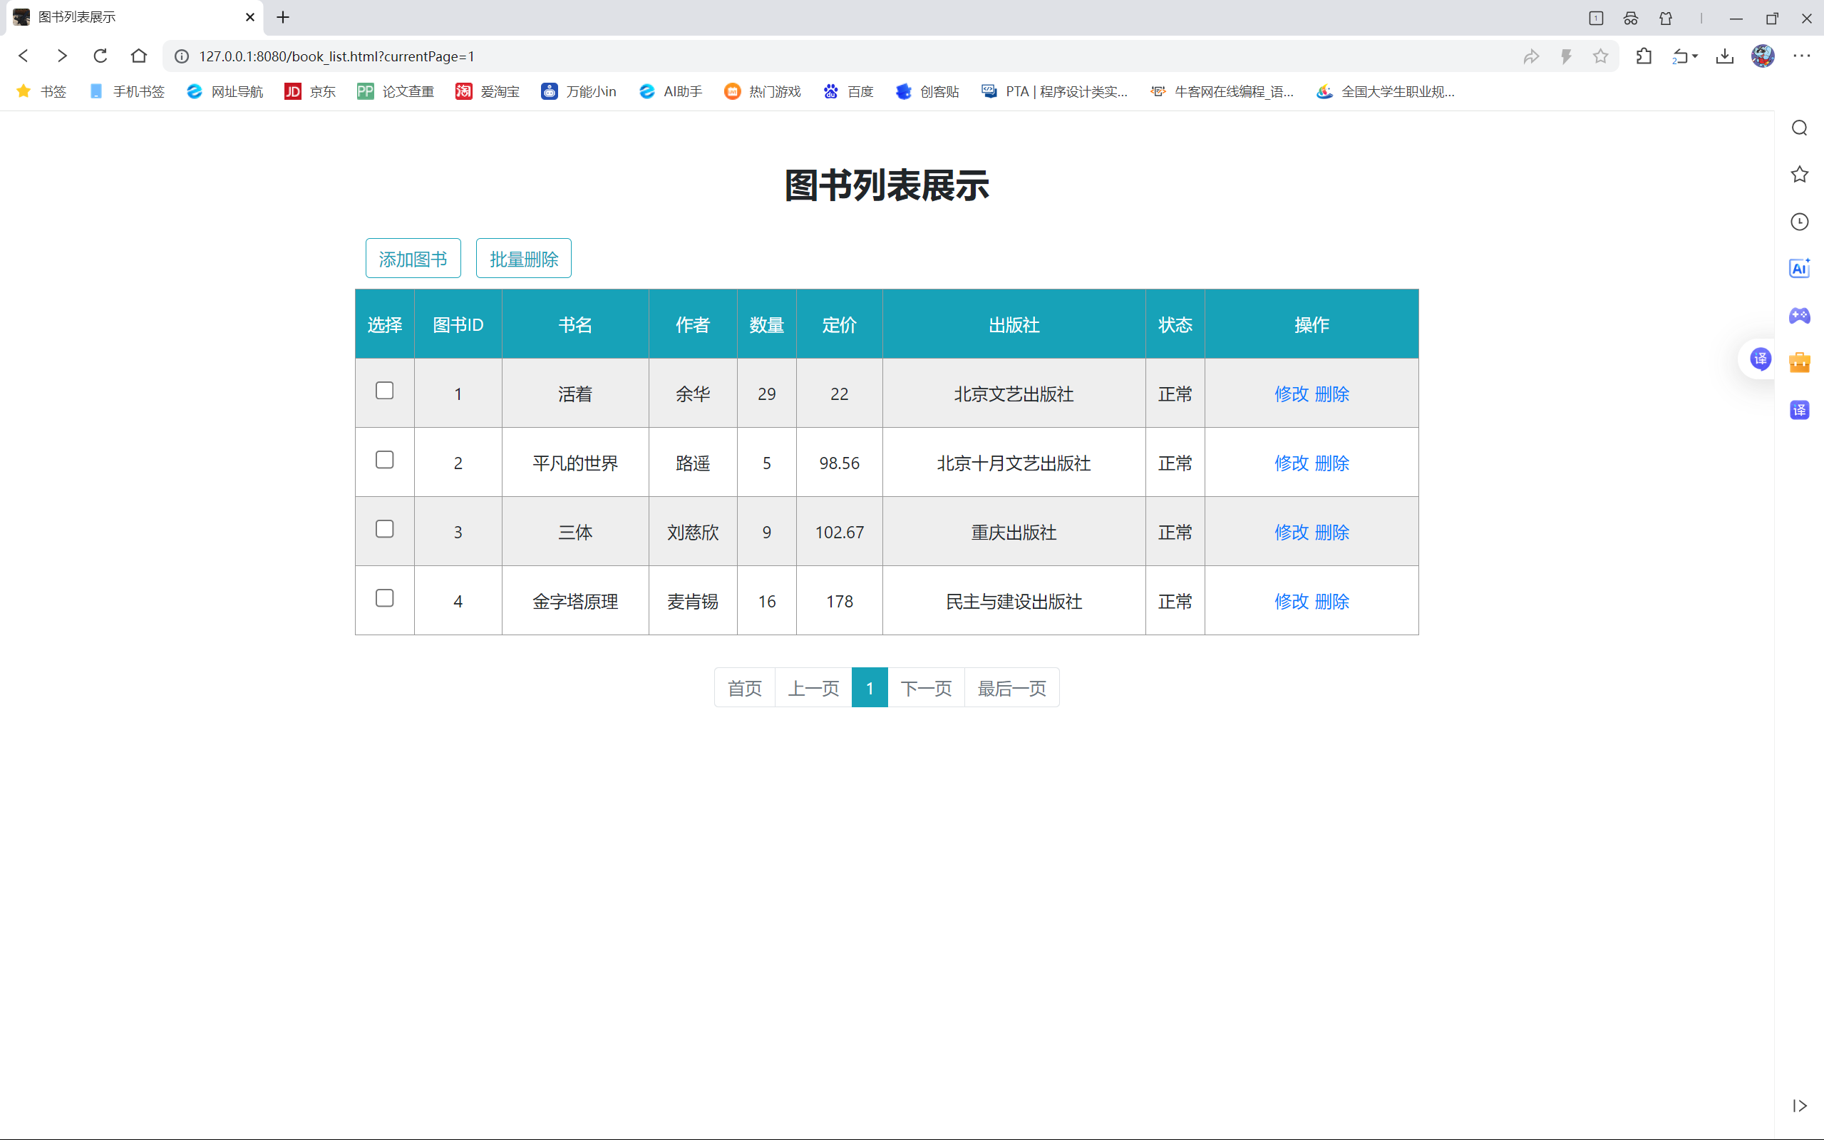Click the bookmark star in address bar
Image resolution: width=1824 pixels, height=1140 pixels.
pos(1600,56)
